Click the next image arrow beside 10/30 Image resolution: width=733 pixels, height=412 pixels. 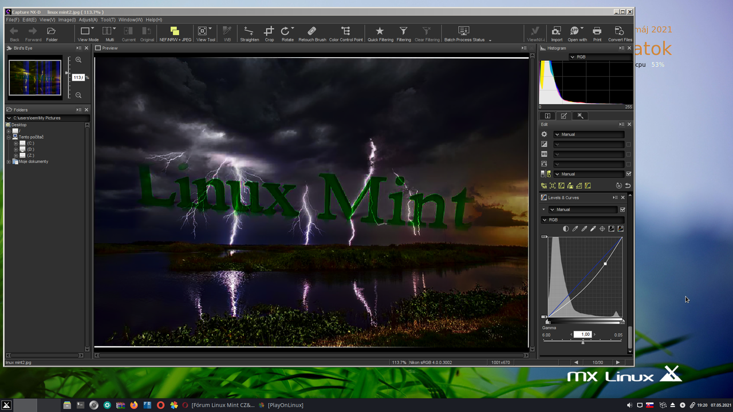click(617, 362)
